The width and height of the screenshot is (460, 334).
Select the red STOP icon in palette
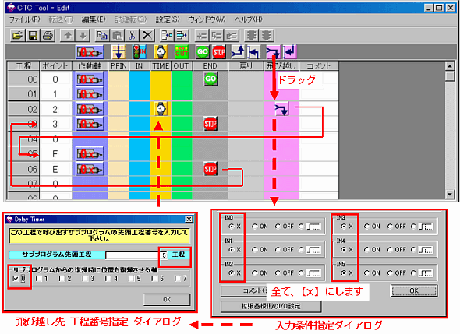pyautogui.click(x=218, y=52)
